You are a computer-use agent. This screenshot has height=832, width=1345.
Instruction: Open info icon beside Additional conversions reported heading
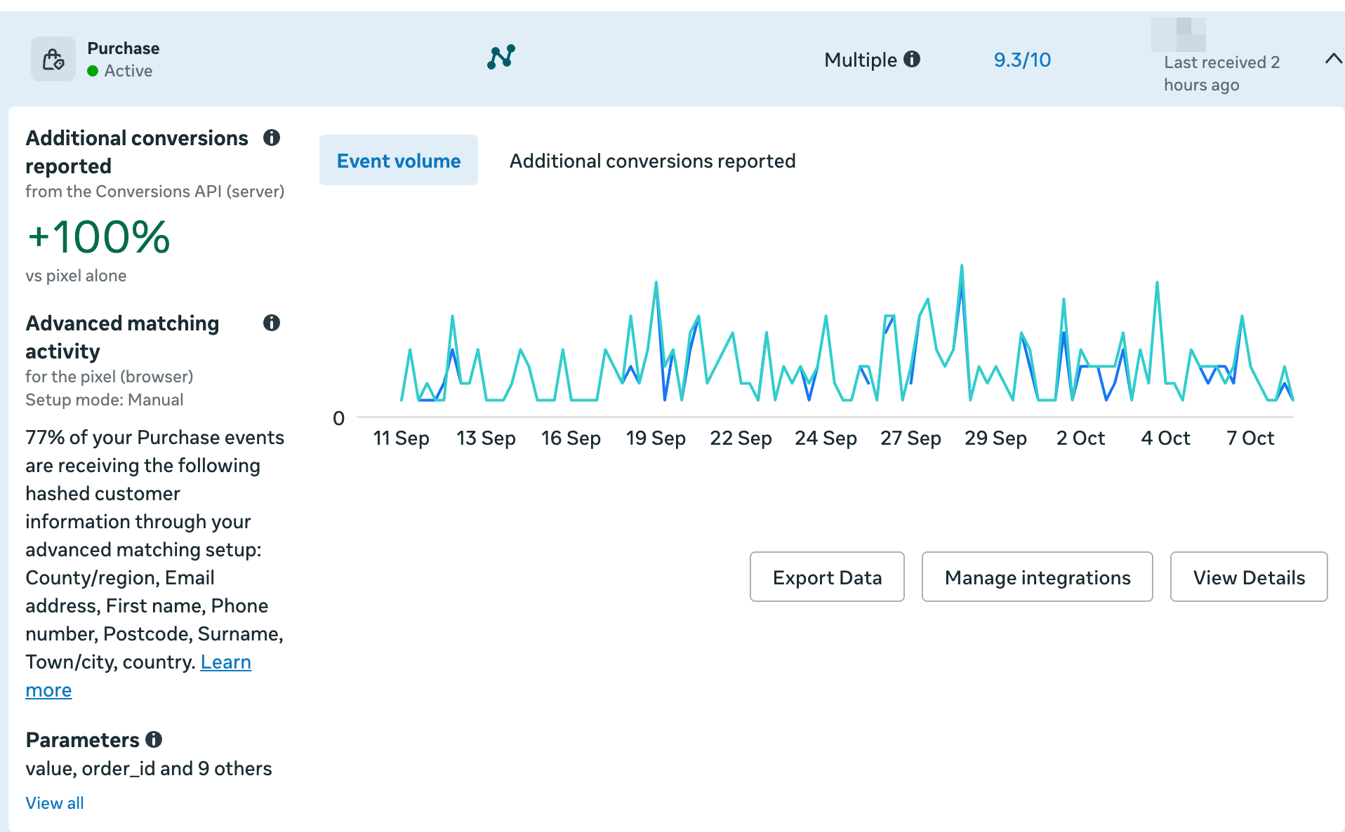[x=272, y=137]
